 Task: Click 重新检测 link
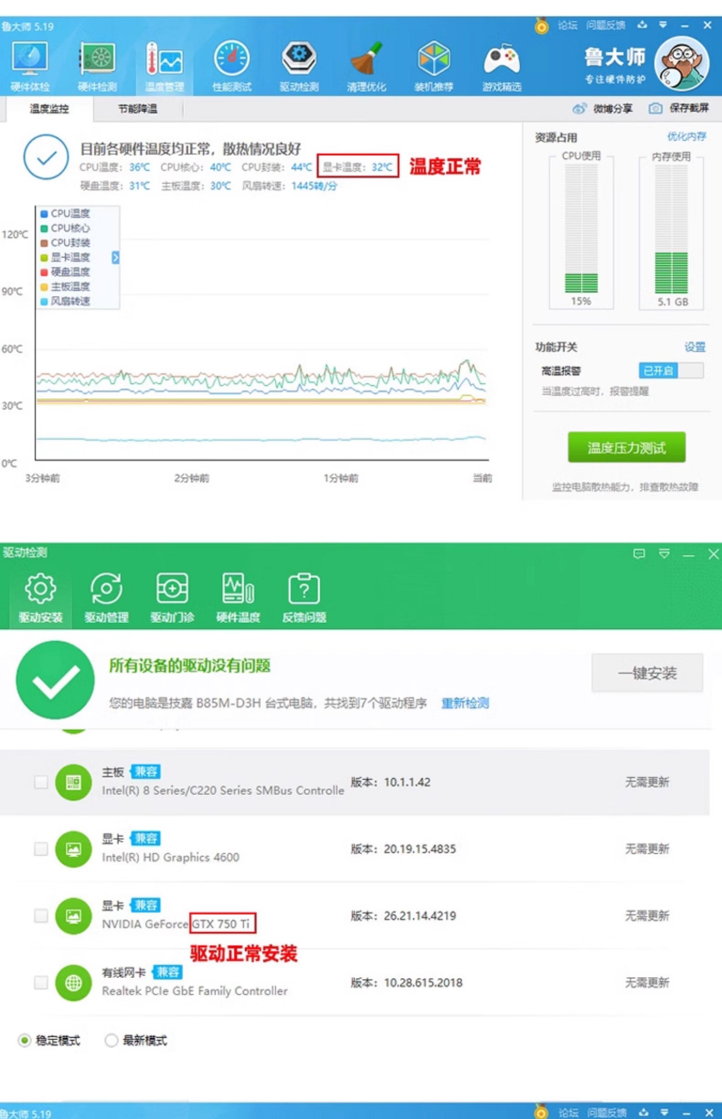(465, 703)
